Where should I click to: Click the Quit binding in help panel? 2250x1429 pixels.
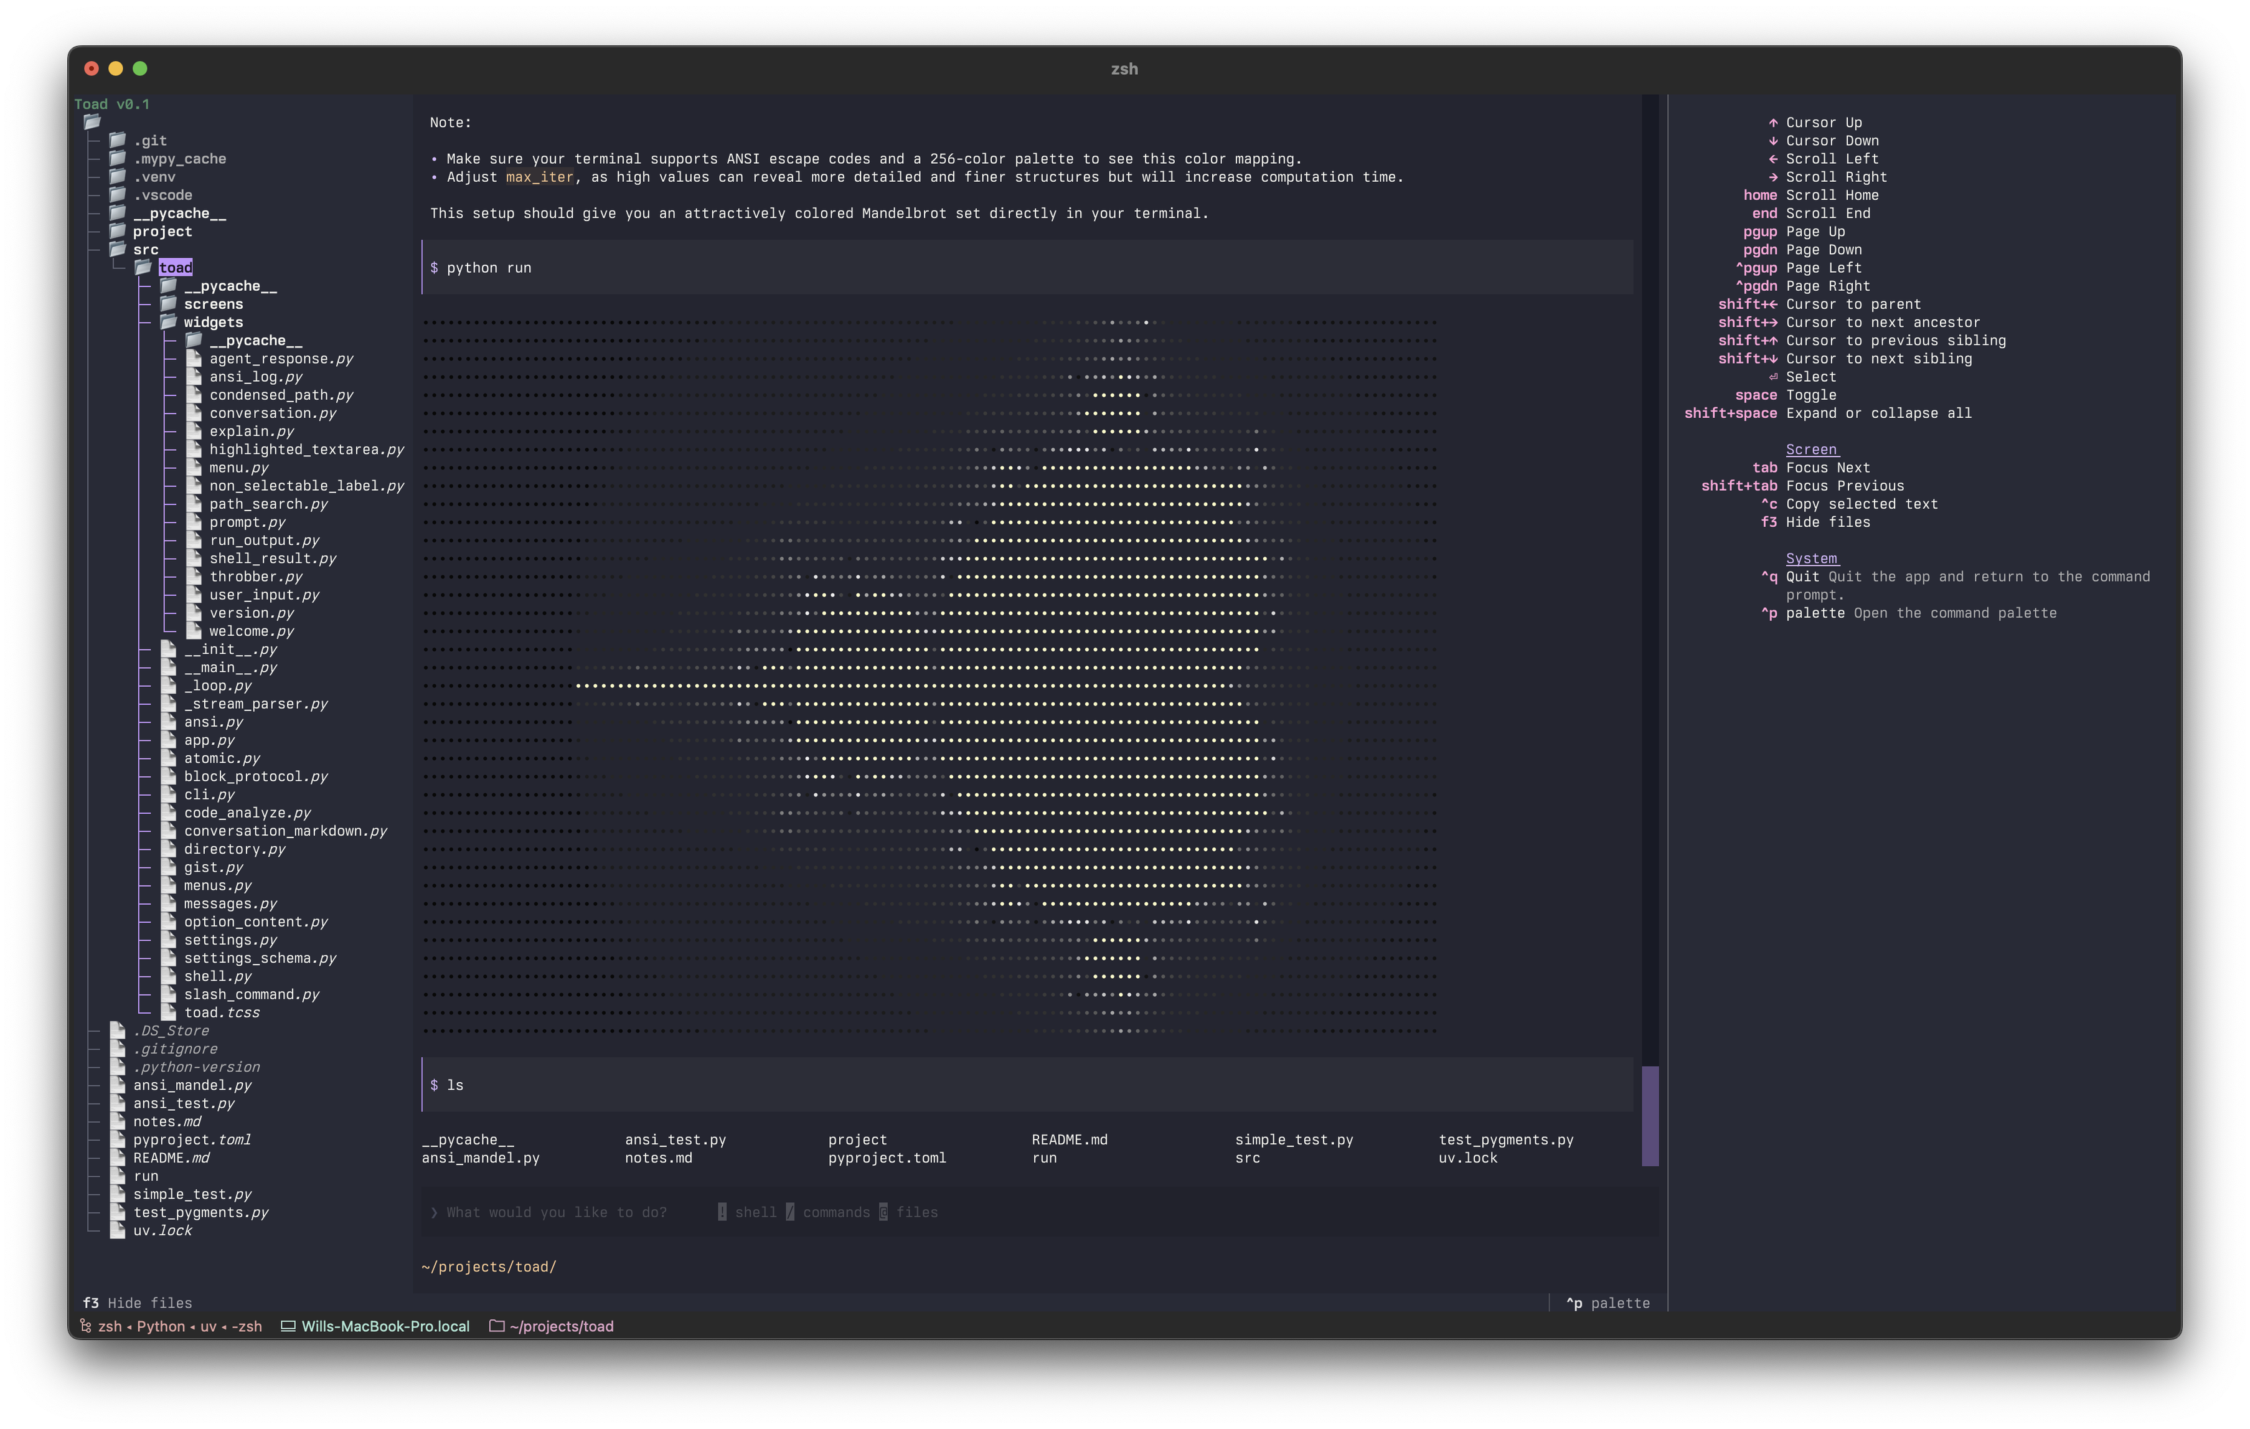coord(1802,577)
